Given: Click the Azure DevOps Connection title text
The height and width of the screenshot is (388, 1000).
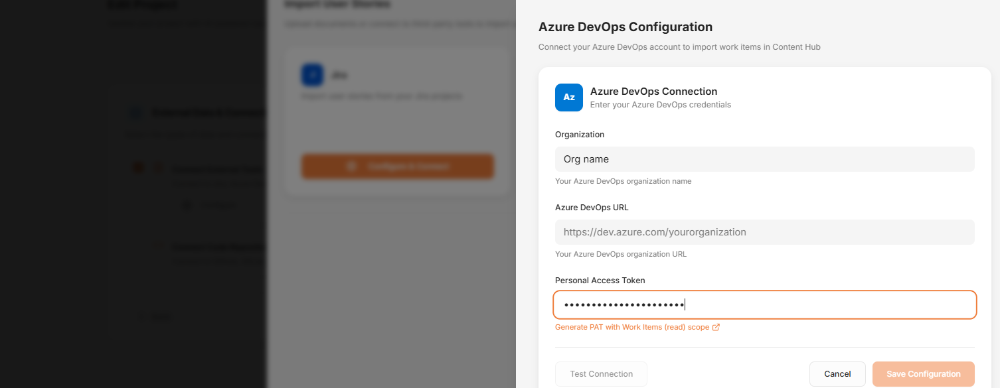Looking at the screenshot, I should [653, 92].
